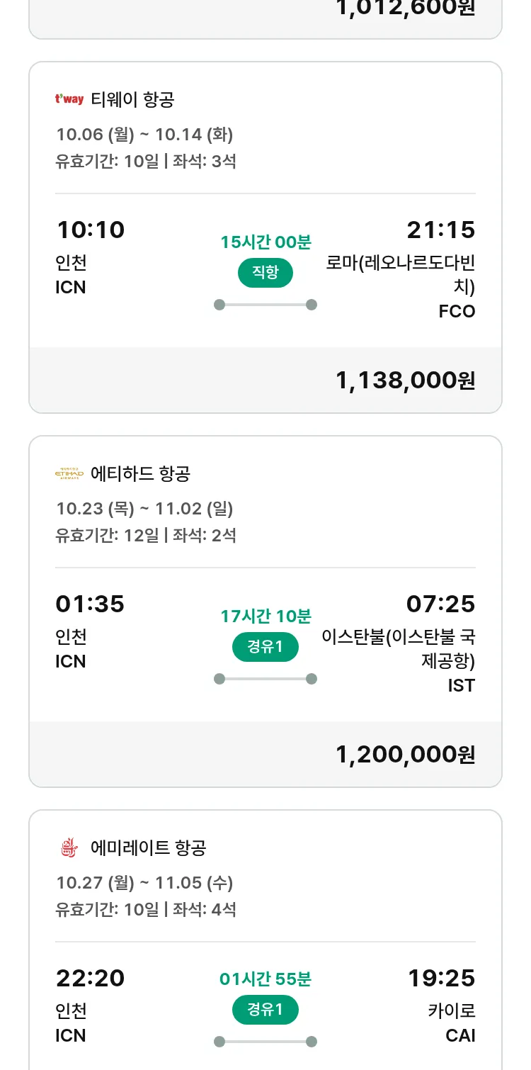Open the 에미레이트 항공 flight card title
Screen dimensions: 531x1070
[149, 847]
